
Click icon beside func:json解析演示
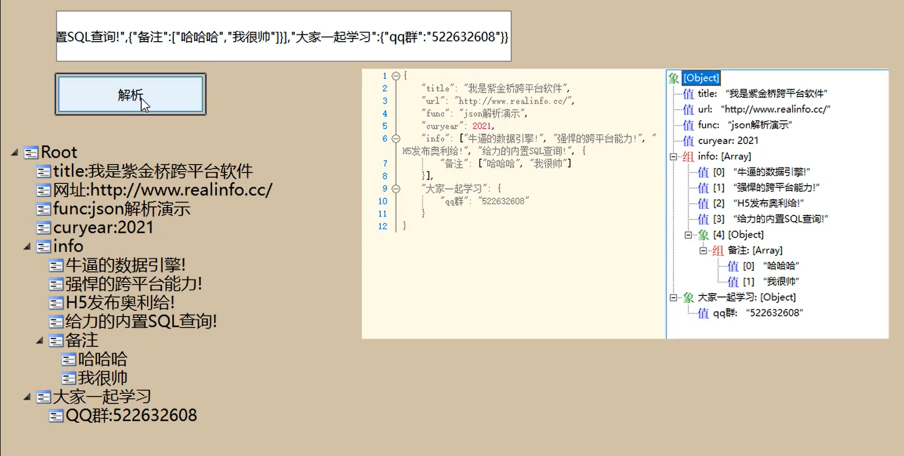(x=43, y=209)
